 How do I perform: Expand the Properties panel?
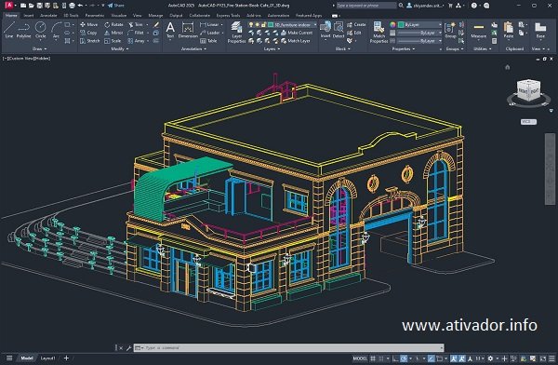(404, 48)
